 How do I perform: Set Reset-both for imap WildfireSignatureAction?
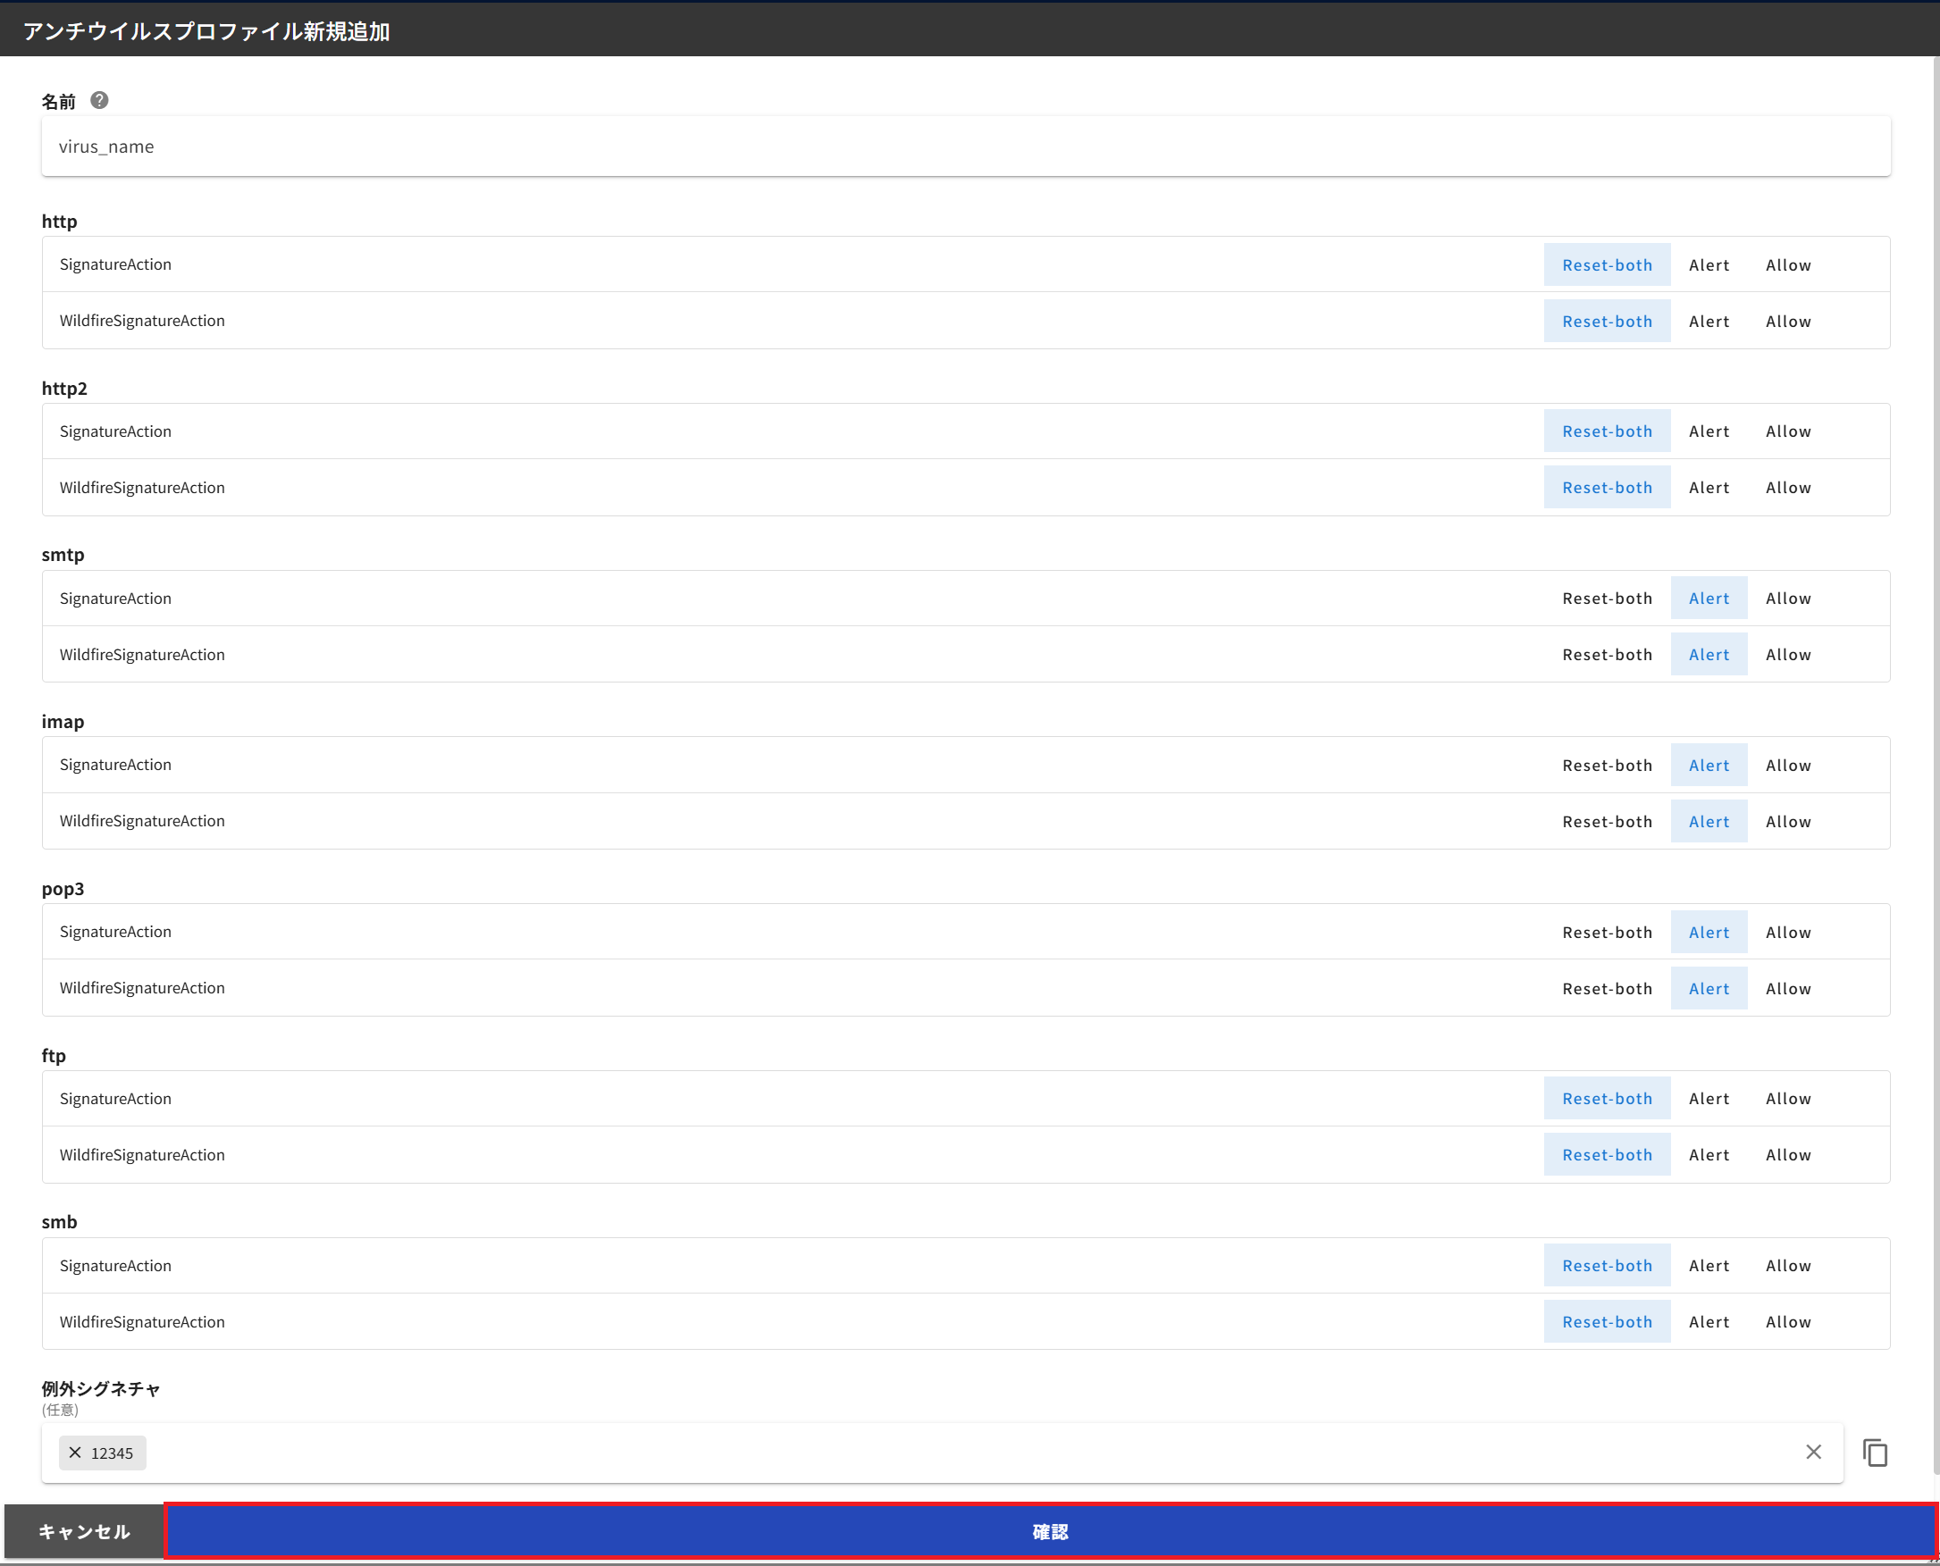click(1607, 821)
